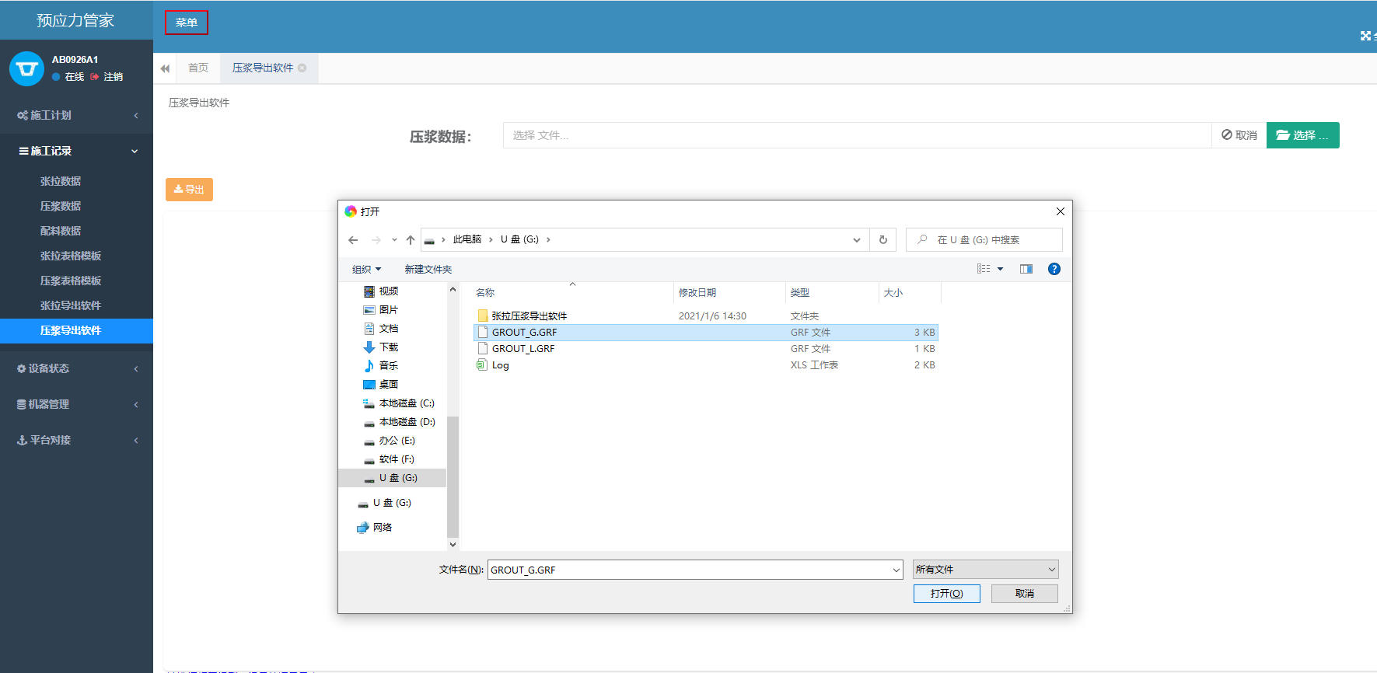The height and width of the screenshot is (673, 1377).
Task: Switch to the 首页 tab
Action: [x=198, y=68]
